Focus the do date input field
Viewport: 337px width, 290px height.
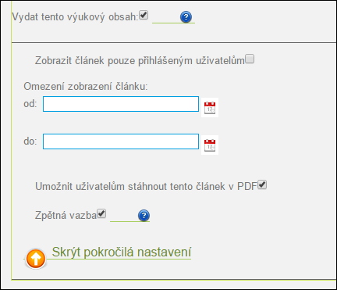pos(121,141)
